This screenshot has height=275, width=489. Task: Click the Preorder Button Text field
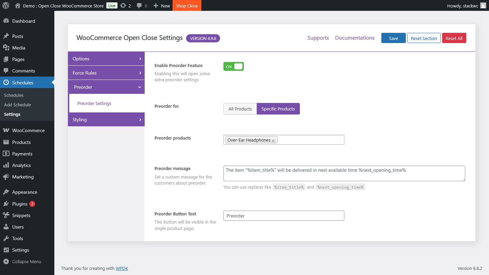(284, 216)
